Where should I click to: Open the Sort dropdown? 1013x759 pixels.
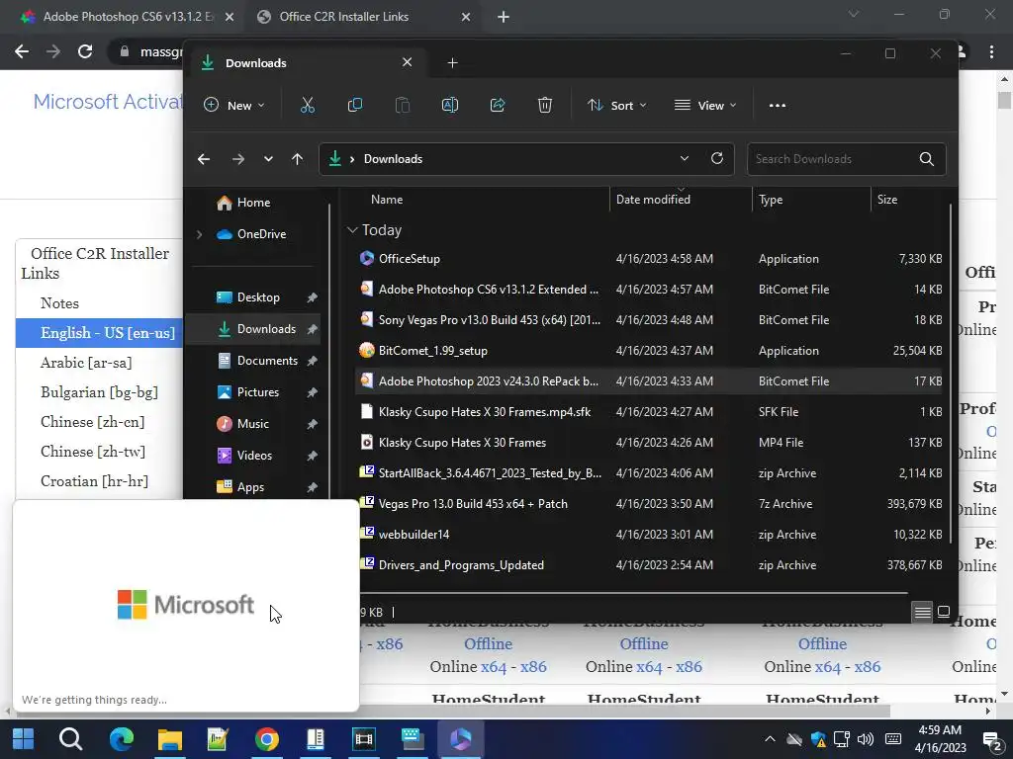(x=617, y=105)
